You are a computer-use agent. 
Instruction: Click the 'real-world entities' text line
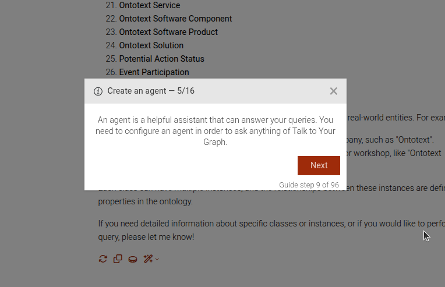click(396, 118)
